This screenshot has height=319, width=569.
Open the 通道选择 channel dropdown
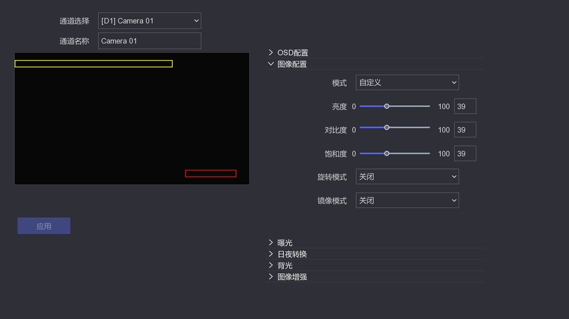pos(150,21)
